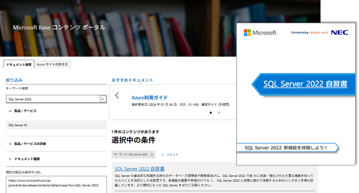
Task: Click the 1 件のコンテンツがあります text
Action: 136,132
